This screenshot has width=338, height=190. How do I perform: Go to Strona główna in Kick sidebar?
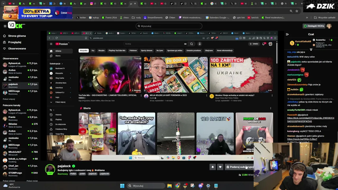pyautogui.click(x=17, y=36)
